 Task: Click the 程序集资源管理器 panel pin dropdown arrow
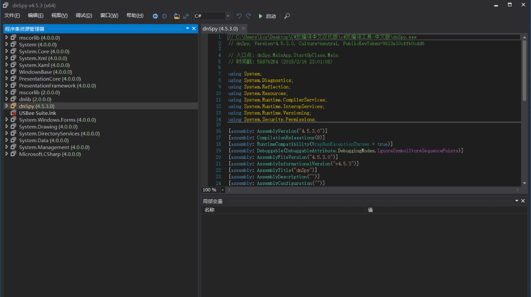click(188, 29)
